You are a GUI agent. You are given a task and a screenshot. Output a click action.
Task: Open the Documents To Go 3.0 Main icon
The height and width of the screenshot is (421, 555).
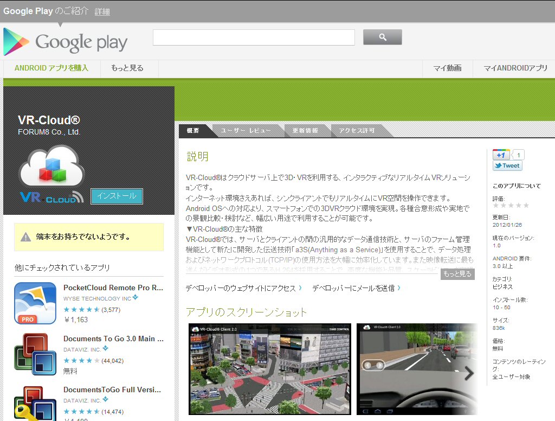(x=35, y=354)
